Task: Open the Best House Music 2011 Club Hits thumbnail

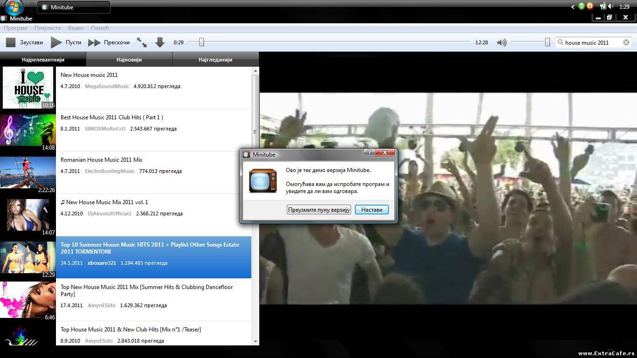Action: 28,130
